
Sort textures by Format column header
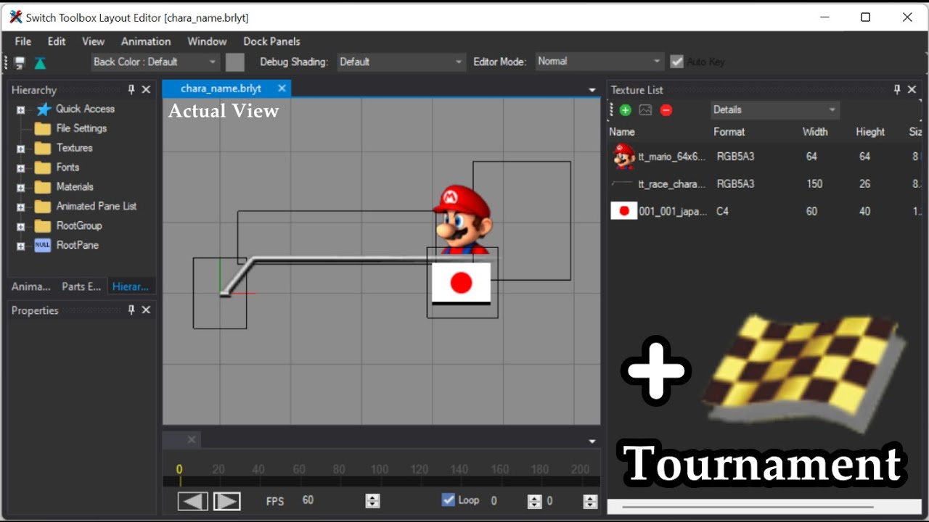click(x=729, y=132)
